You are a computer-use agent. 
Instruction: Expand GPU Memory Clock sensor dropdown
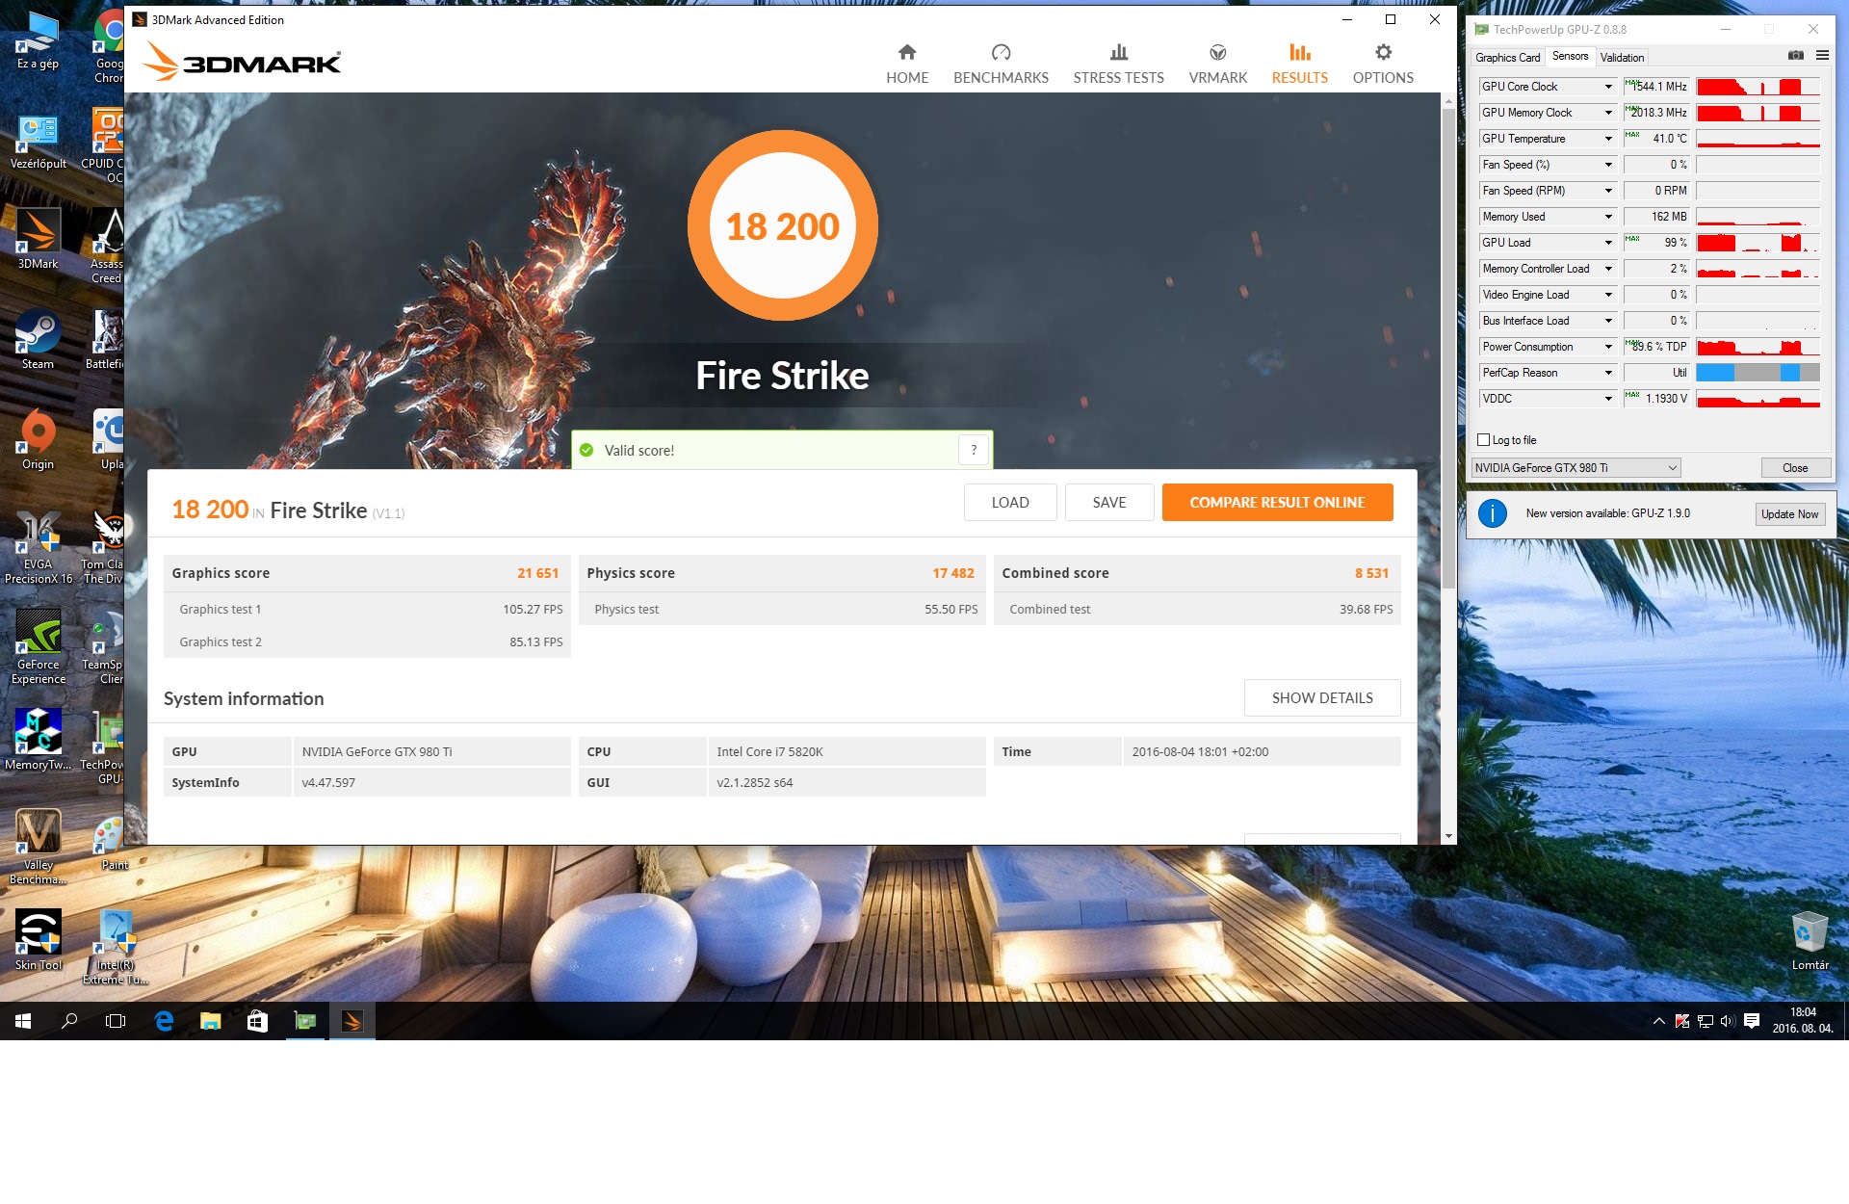(1608, 113)
